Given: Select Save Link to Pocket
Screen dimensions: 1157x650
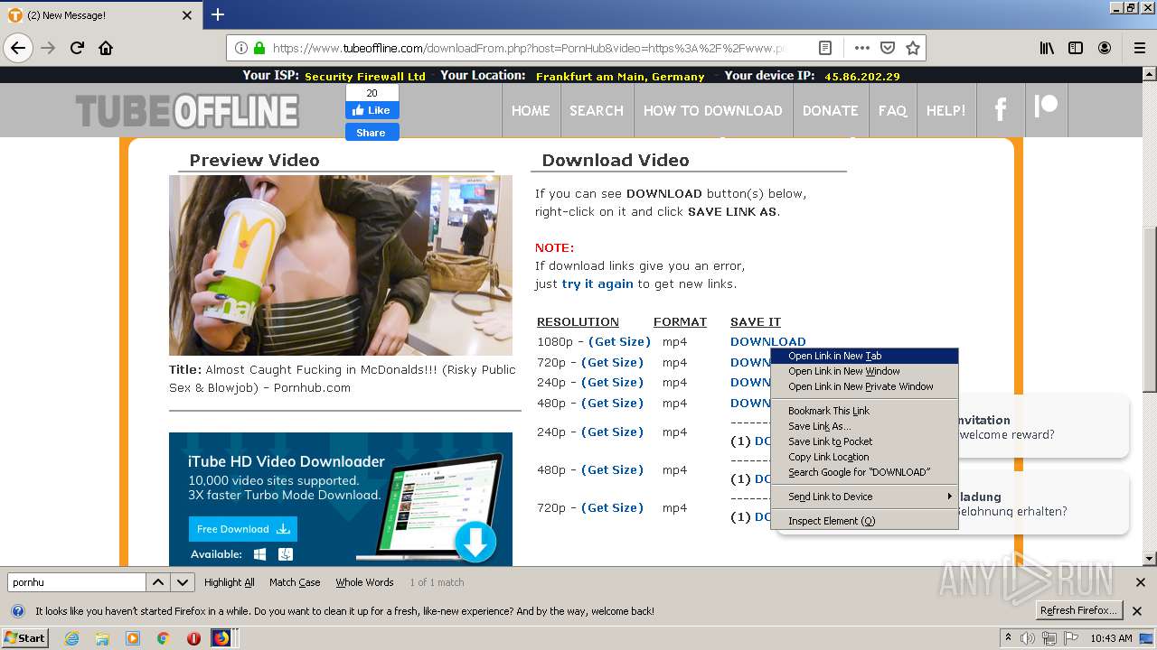Looking at the screenshot, I should coord(864,441).
